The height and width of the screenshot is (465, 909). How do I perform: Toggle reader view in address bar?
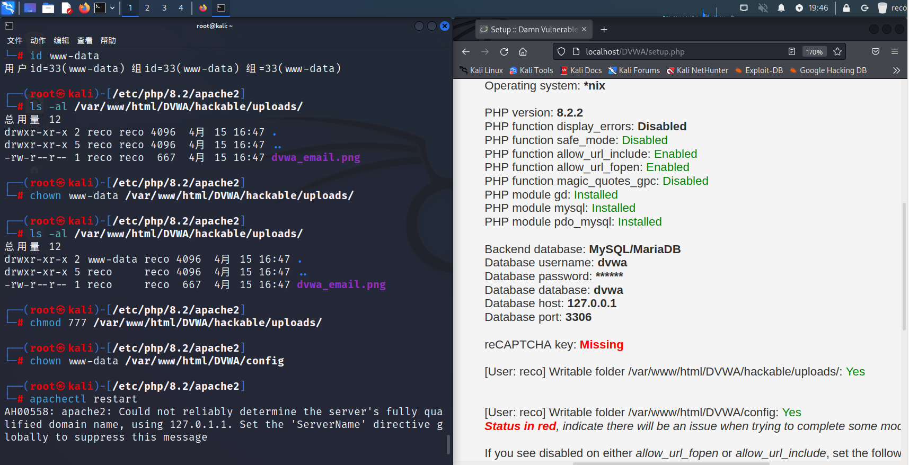(792, 52)
